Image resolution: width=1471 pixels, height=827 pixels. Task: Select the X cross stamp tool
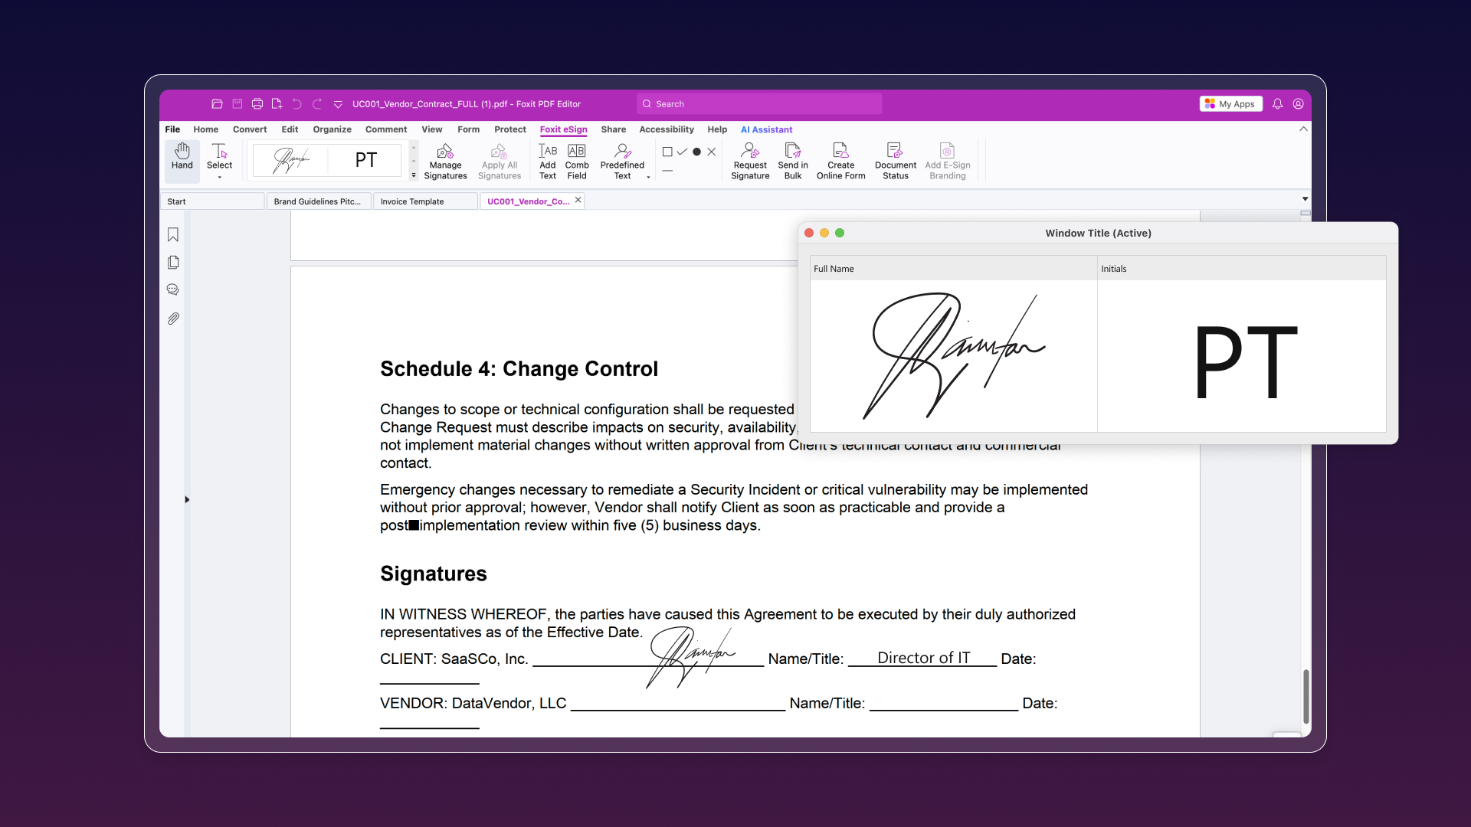[713, 152]
